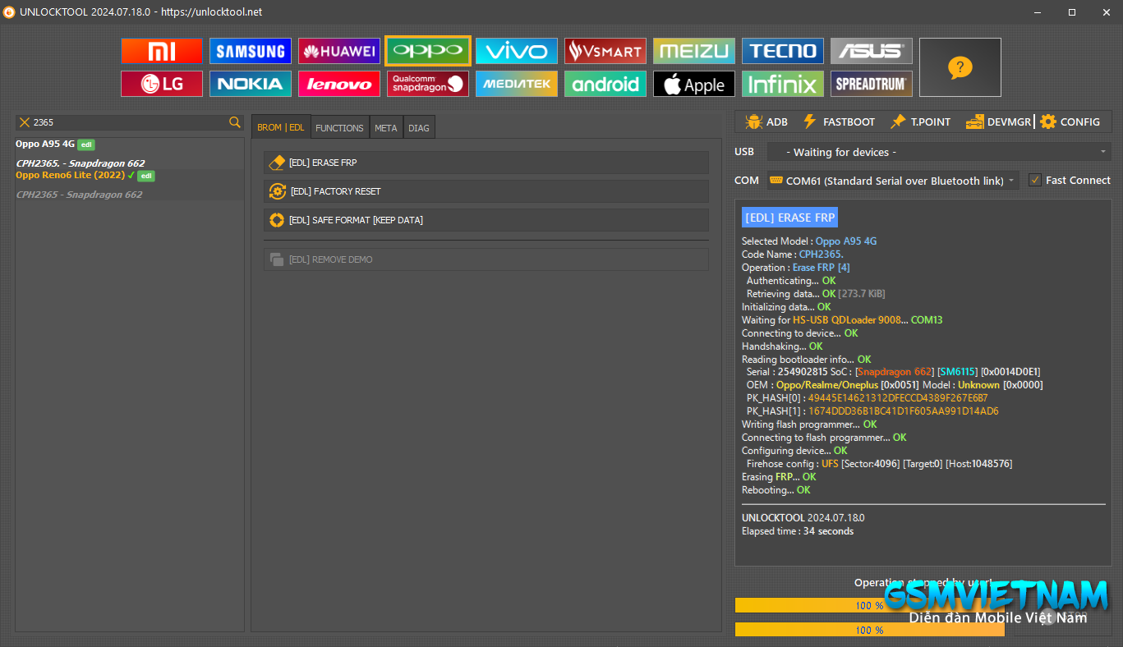
Task: Click the model search field containing 2365
Action: 129,122
